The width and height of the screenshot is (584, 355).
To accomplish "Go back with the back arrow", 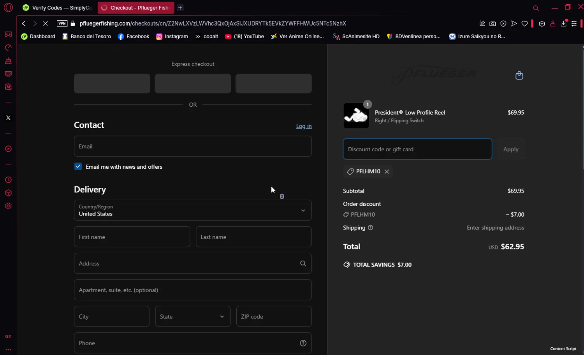I will tap(24, 23).
